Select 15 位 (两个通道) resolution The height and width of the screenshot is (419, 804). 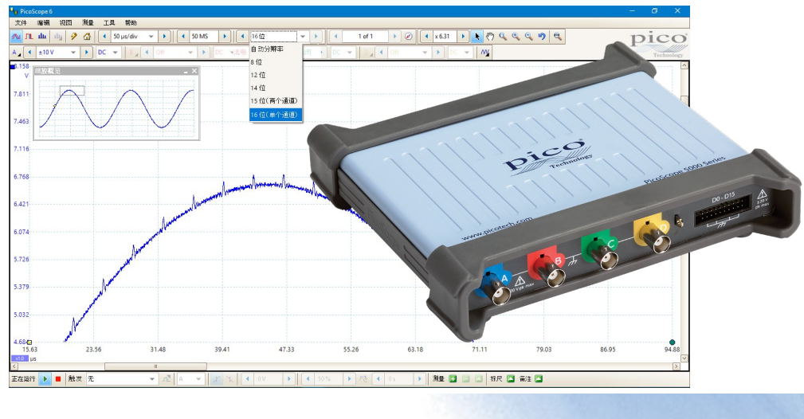pos(276,101)
